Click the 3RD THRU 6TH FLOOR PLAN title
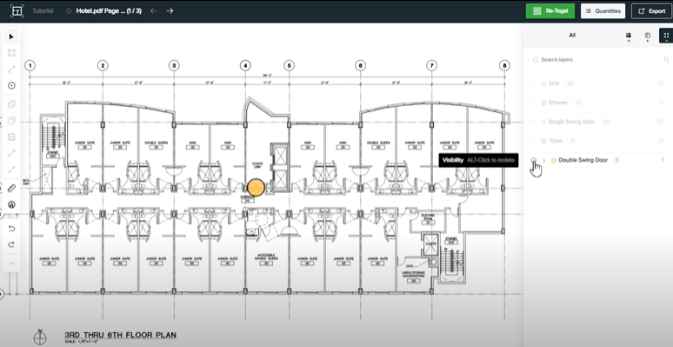This screenshot has width=673, height=347. (x=120, y=335)
